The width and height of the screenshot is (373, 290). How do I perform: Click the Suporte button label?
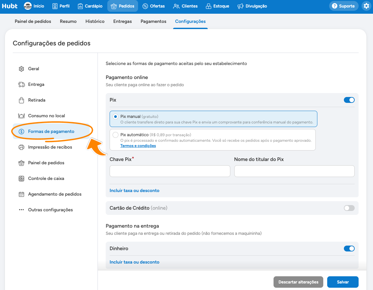346,6
